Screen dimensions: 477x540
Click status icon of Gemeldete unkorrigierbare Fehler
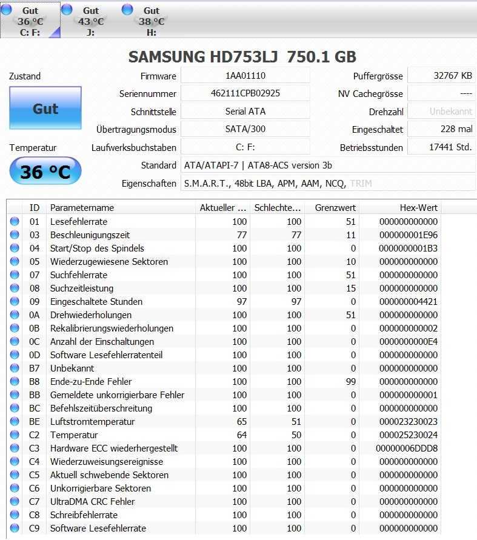15,395
